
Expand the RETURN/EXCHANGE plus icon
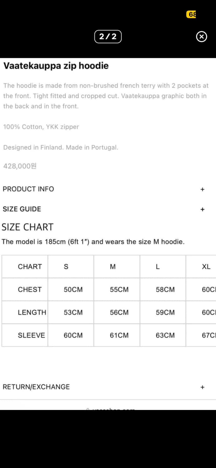pos(202,387)
